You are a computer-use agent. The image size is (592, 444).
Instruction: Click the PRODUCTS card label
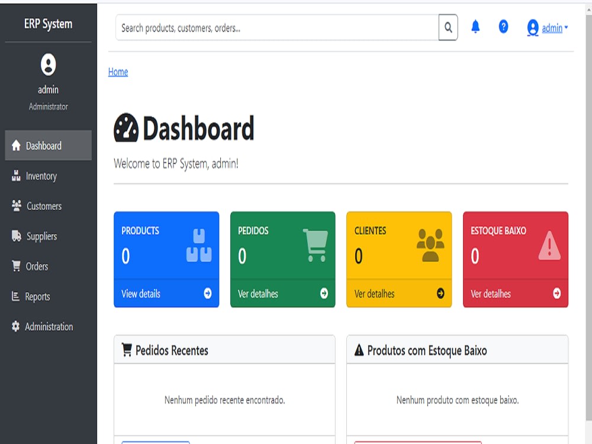(140, 231)
